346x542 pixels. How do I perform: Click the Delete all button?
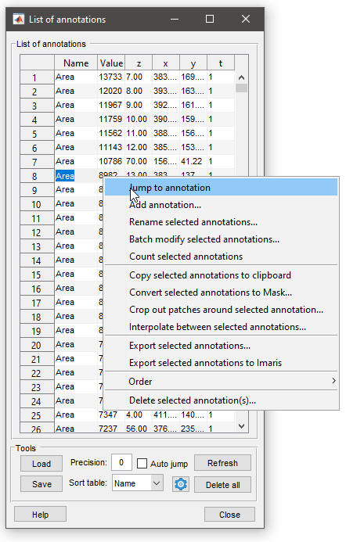[x=222, y=485]
